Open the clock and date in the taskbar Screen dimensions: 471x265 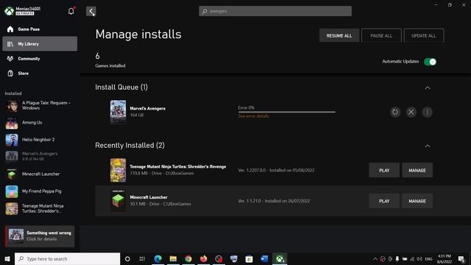point(445,258)
